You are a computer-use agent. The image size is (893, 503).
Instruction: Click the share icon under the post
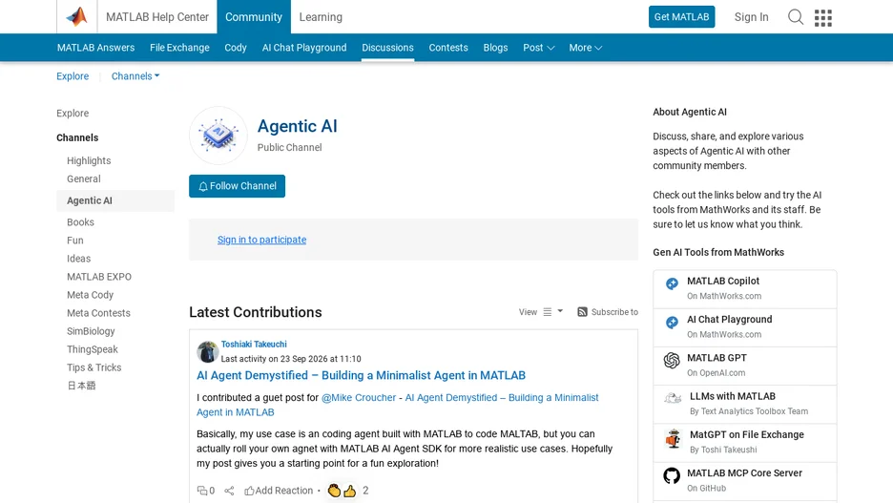pyautogui.click(x=229, y=491)
